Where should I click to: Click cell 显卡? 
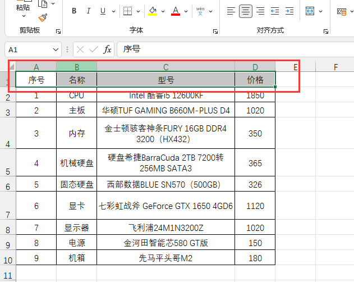76,206
